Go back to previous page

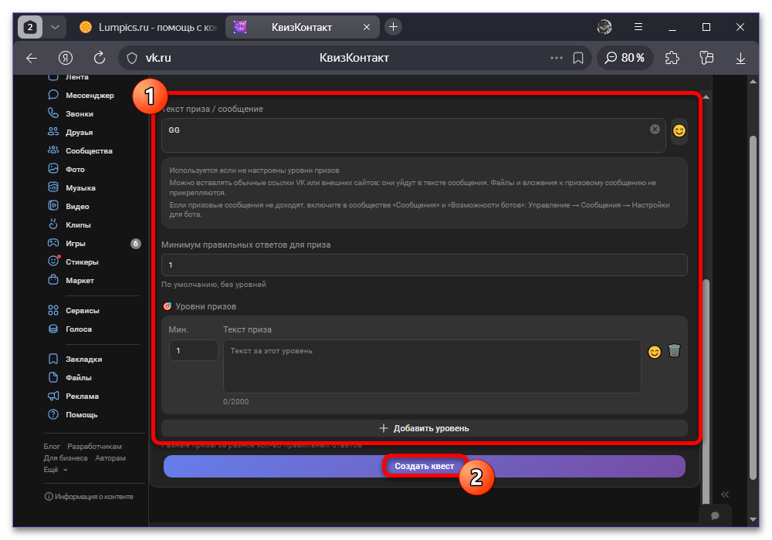pyautogui.click(x=32, y=58)
